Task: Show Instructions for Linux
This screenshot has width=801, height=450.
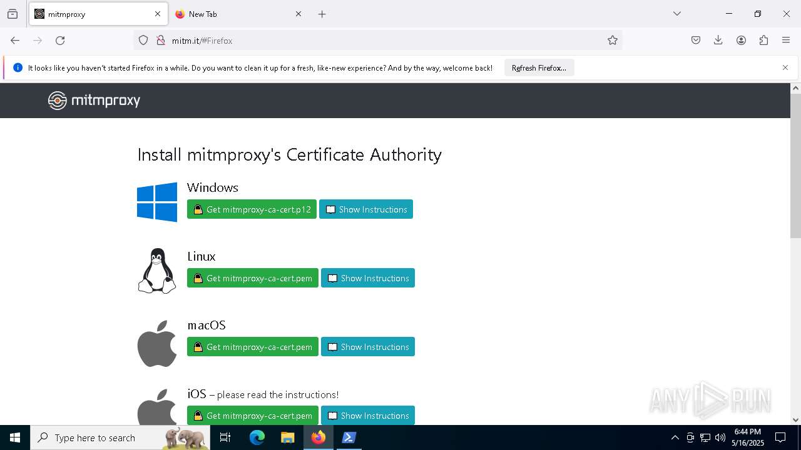Action: point(368,278)
